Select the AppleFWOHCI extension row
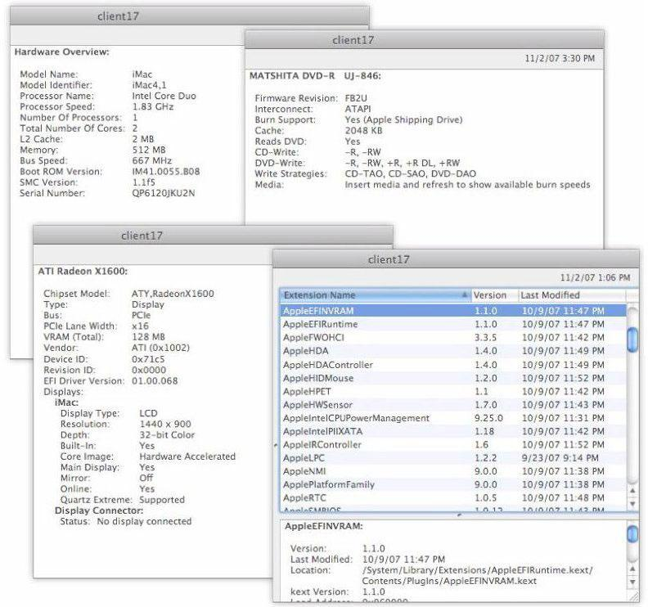This screenshot has height=607, width=648. [x=368, y=337]
